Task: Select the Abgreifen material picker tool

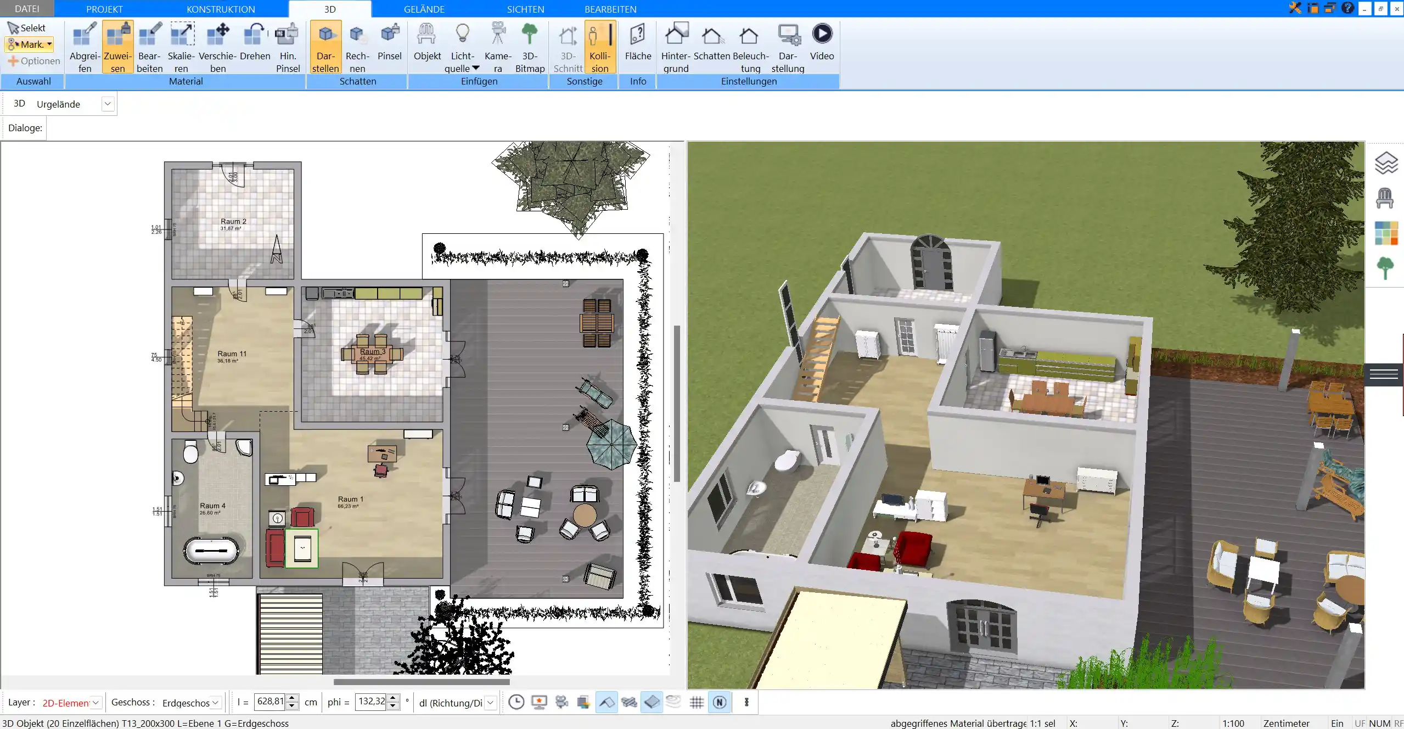Action: [x=85, y=47]
